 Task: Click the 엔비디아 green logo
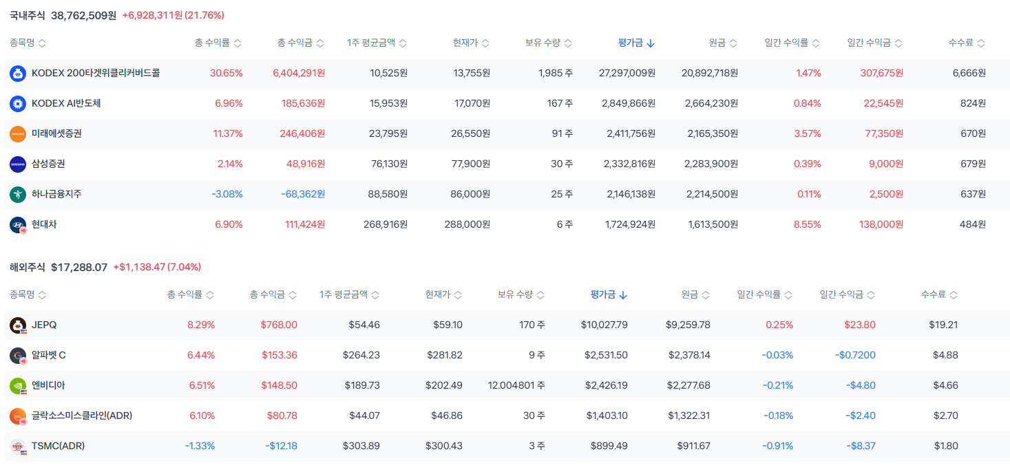pos(18,385)
